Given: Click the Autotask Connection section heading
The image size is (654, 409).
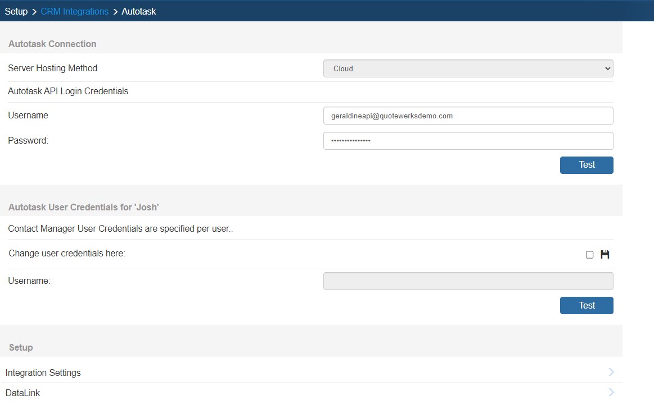Looking at the screenshot, I should click(x=52, y=44).
